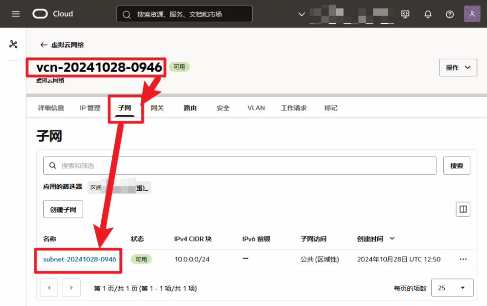Open the column display settings icon

[x=463, y=209]
